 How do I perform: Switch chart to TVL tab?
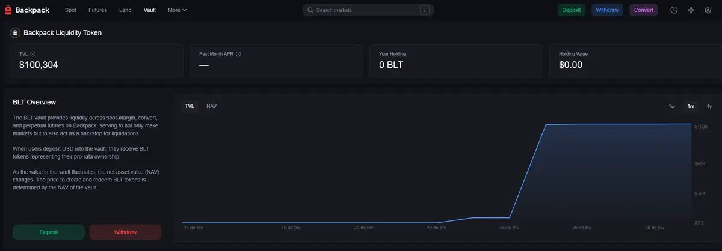(x=190, y=106)
